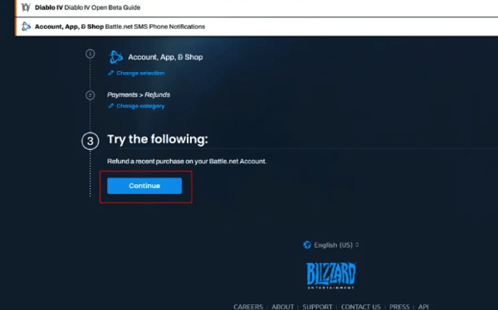Click Battle.net icon in SMS Notifications row

(26, 27)
